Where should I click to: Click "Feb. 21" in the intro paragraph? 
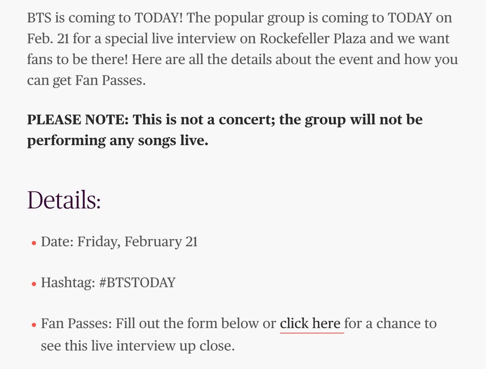[48, 39]
